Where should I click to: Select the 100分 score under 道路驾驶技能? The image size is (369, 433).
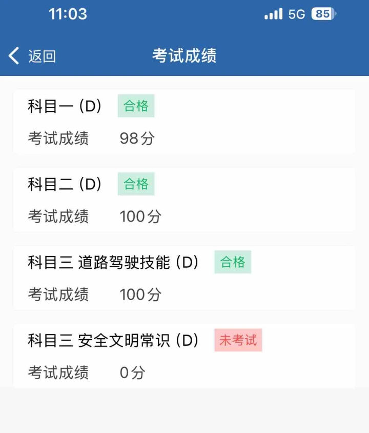140,294
